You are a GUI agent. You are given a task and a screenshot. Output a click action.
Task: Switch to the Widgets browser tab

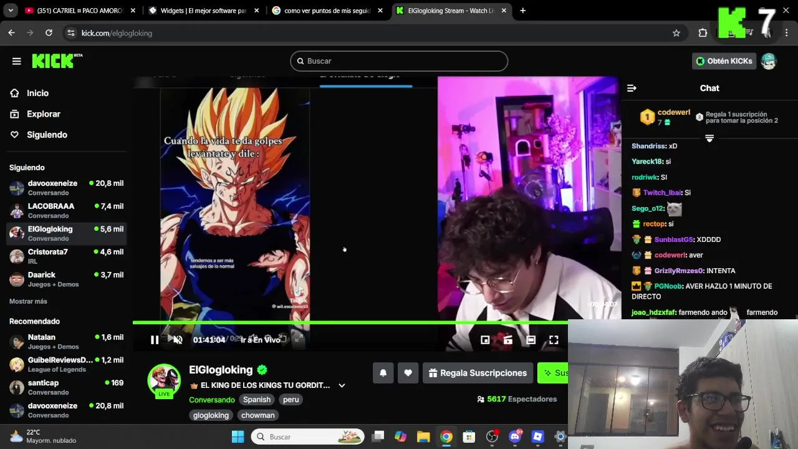[203, 11]
